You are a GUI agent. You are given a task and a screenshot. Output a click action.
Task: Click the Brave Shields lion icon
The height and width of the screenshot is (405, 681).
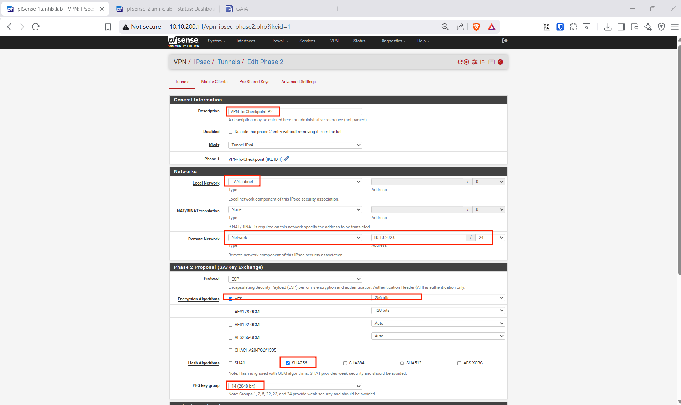click(476, 27)
